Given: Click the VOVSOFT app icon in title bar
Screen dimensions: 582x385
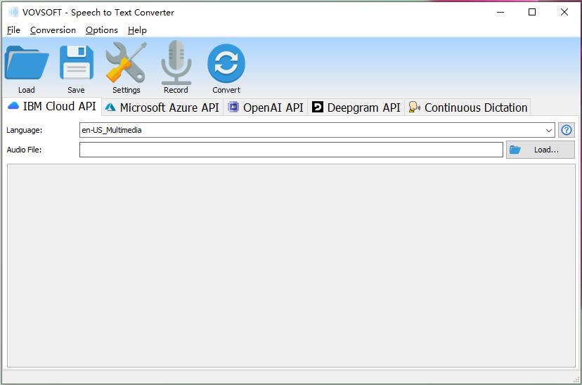Looking at the screenshot, I should point(13,12).
